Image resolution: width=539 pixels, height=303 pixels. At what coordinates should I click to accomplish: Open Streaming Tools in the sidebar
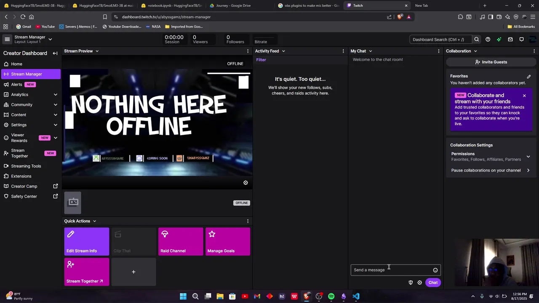[30, 166]
